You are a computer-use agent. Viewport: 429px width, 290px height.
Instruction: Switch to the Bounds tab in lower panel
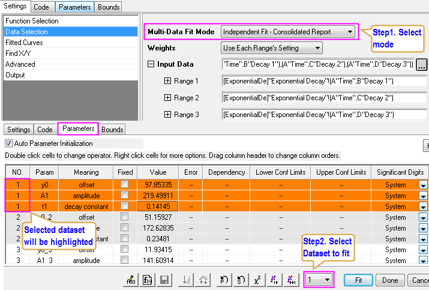point(112,129)
